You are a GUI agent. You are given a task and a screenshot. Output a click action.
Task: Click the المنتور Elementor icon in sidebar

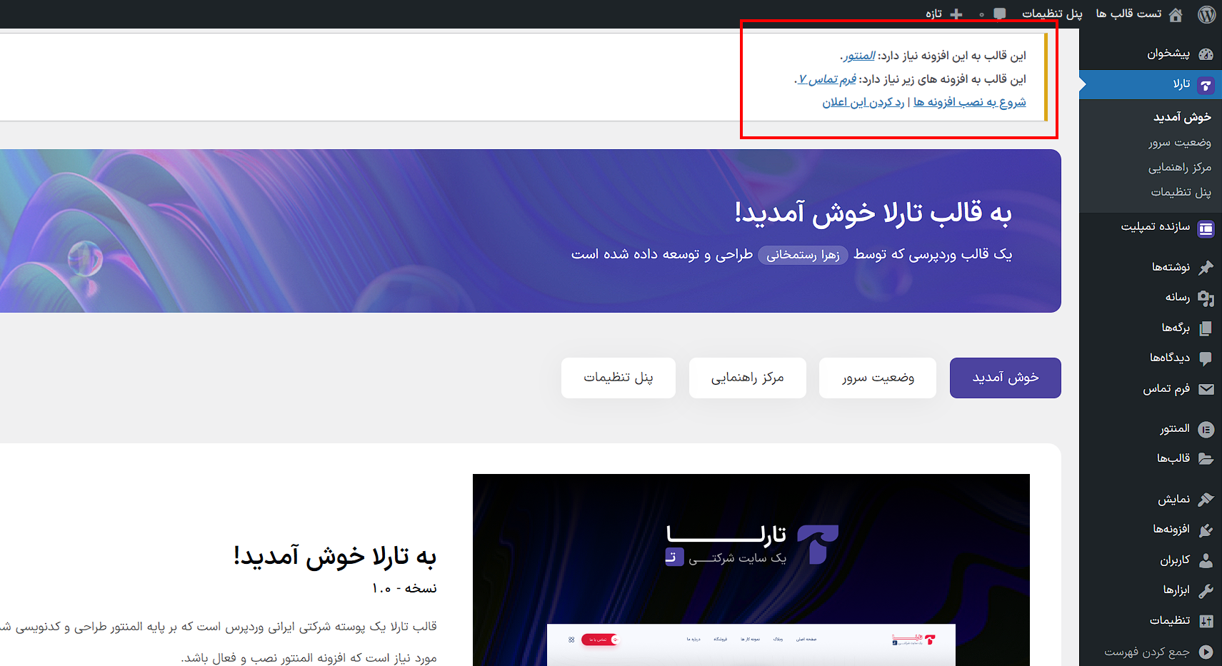(x=1206, y=429)
